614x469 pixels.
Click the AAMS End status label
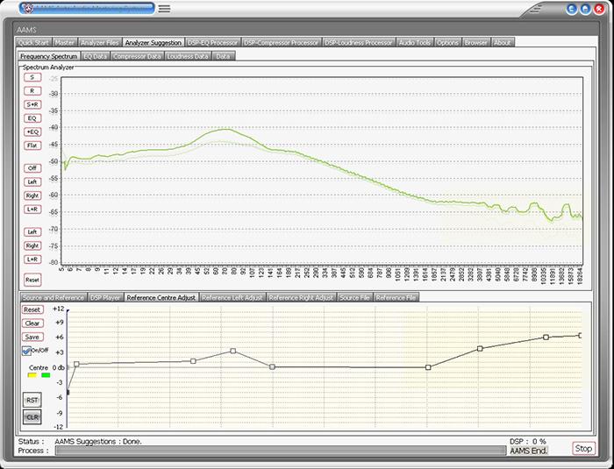point(528,451)
